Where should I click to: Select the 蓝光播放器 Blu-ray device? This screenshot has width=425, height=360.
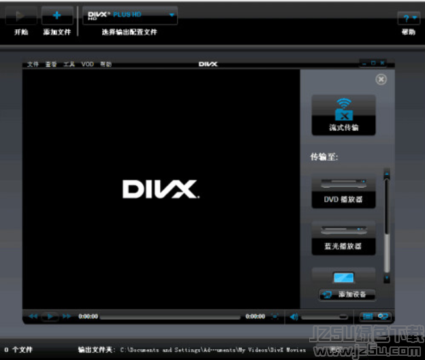[x=343, y=238]
